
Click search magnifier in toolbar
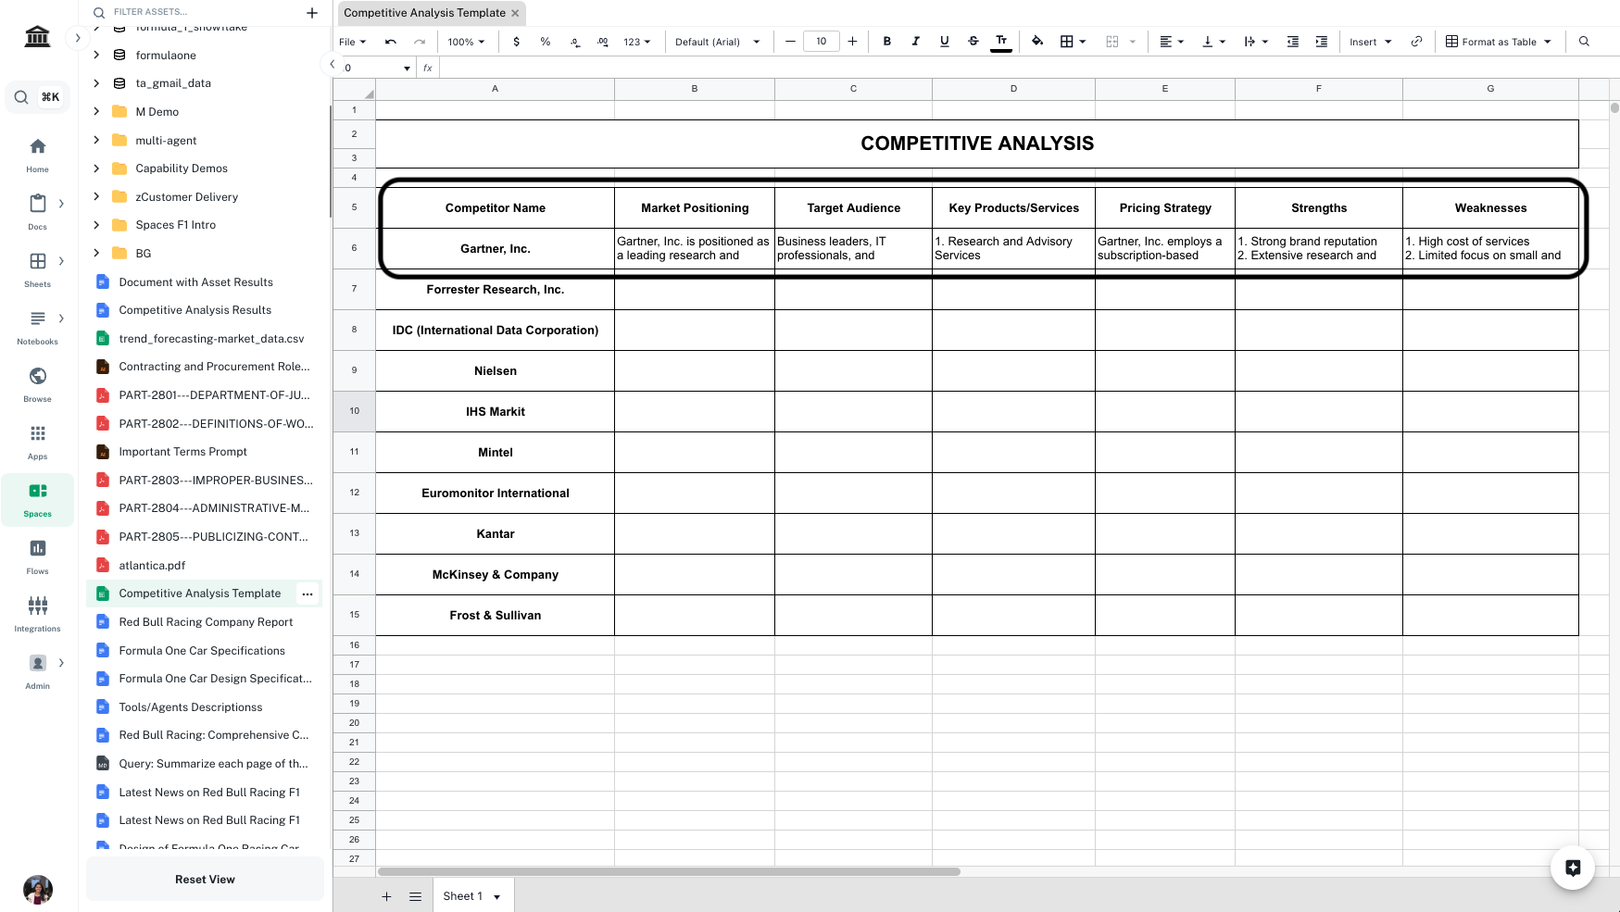pyautogui.click(x=1584, y=42)
